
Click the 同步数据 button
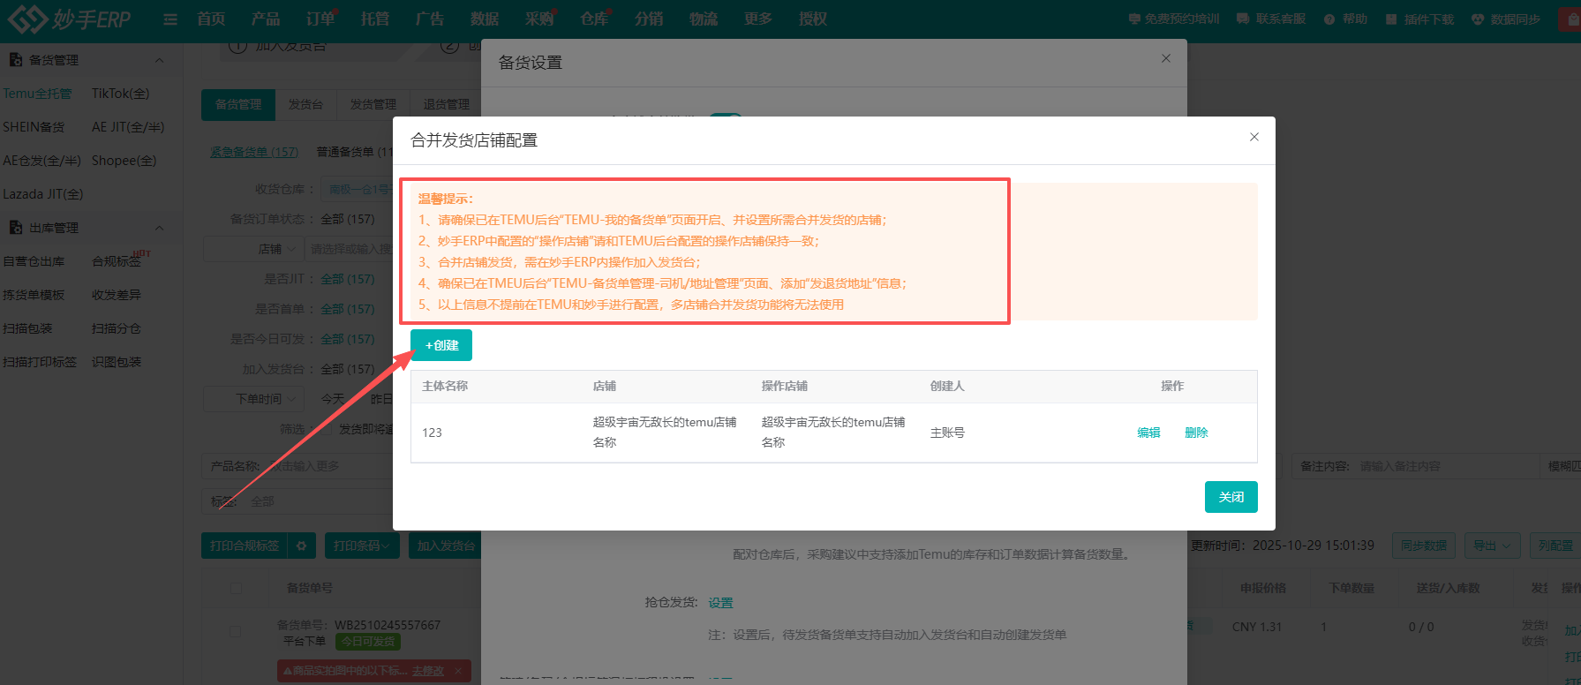tap(1424, 546)
